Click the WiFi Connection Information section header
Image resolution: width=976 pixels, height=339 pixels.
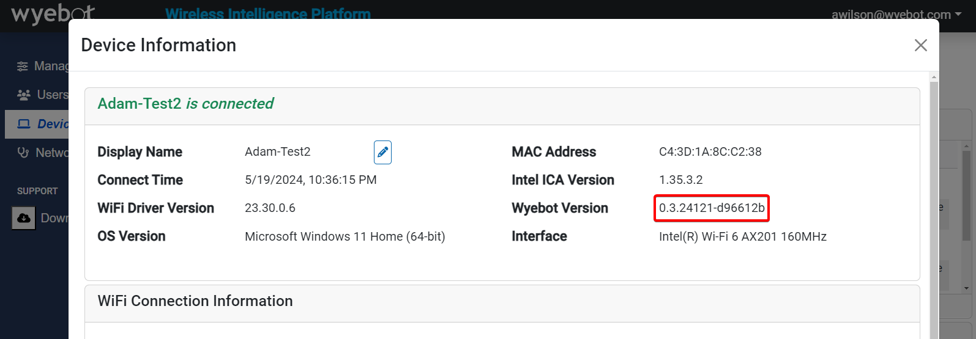click(195, 301)
